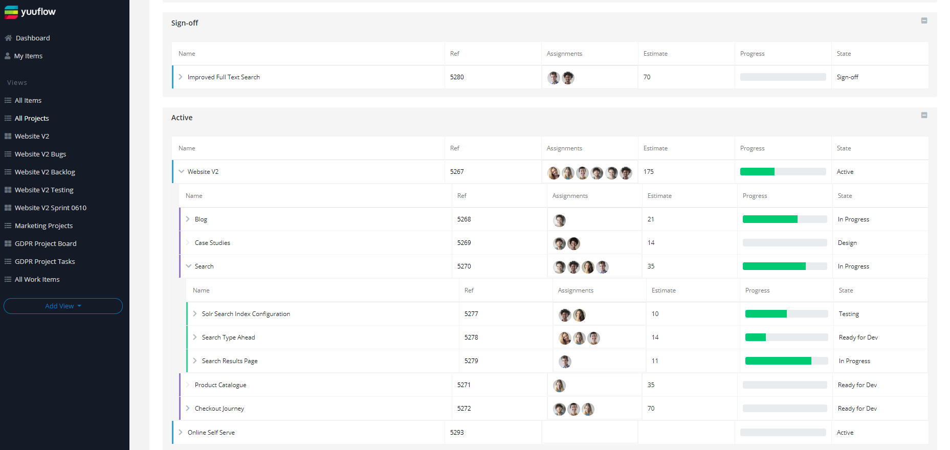Click the Testing state on Solr Search row
Screen dimensions: 950x450
point(849,313)
